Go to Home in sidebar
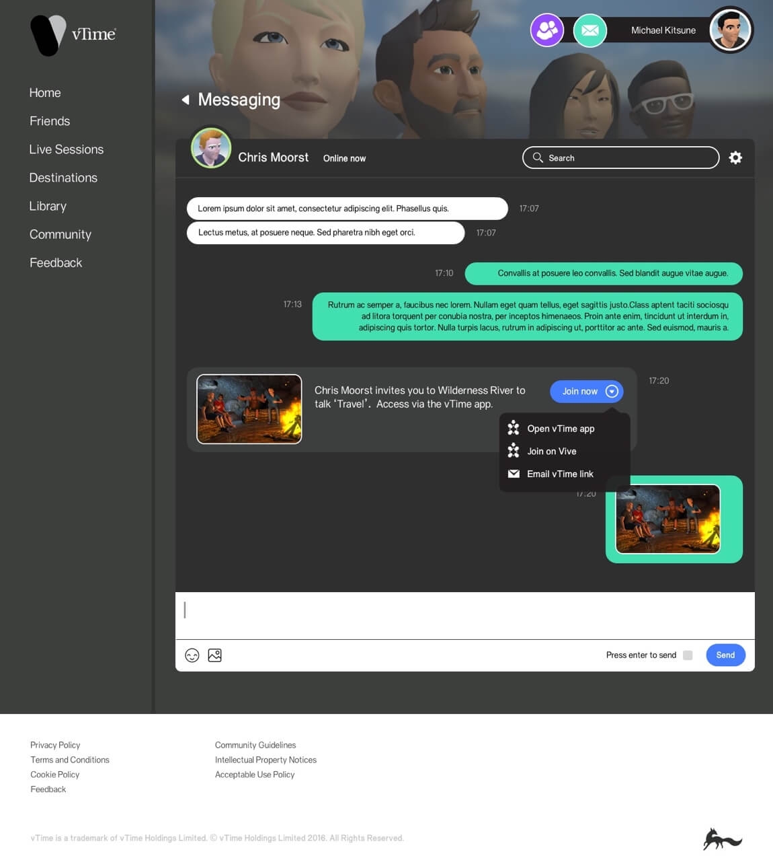This screenshot has height=868, width=773. click(45, 93)
